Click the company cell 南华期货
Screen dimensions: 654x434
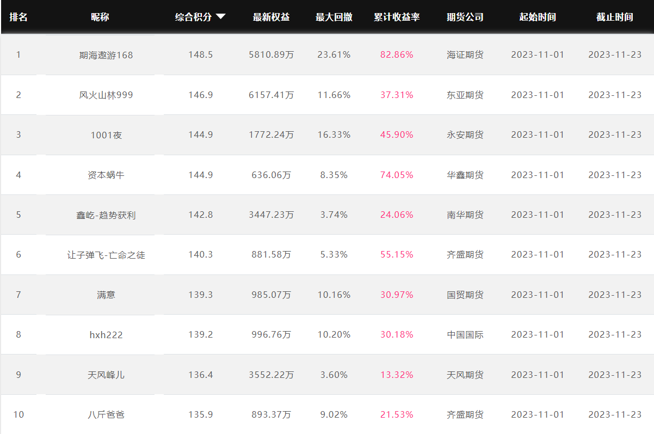465,215
